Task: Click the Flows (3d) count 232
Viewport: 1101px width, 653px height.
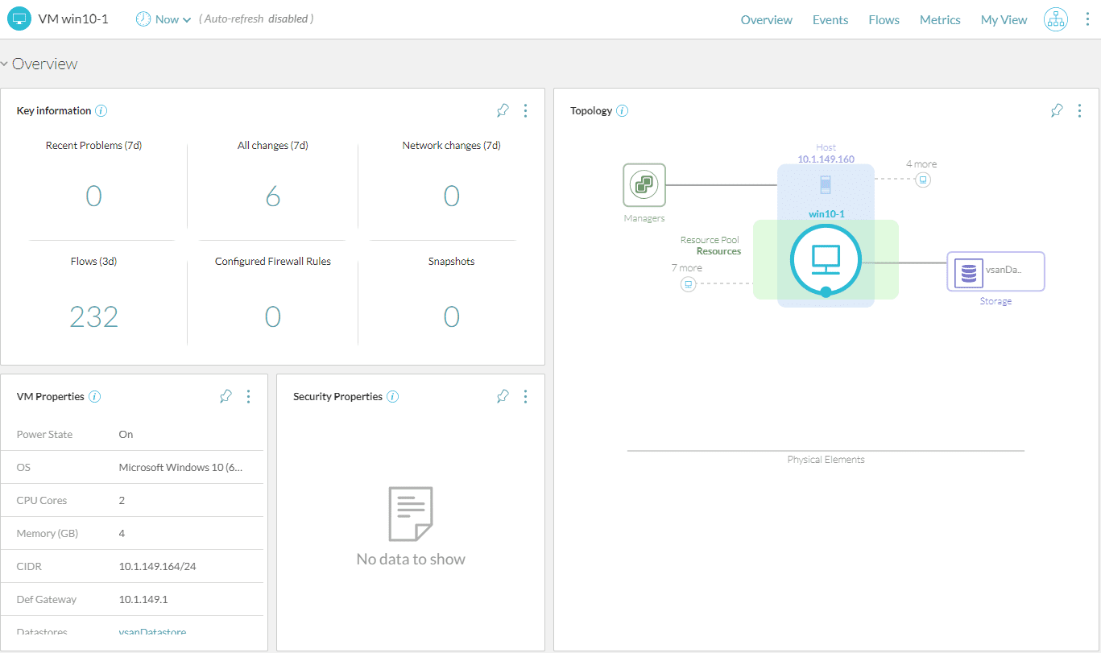Action: click(x=94, y=316)
